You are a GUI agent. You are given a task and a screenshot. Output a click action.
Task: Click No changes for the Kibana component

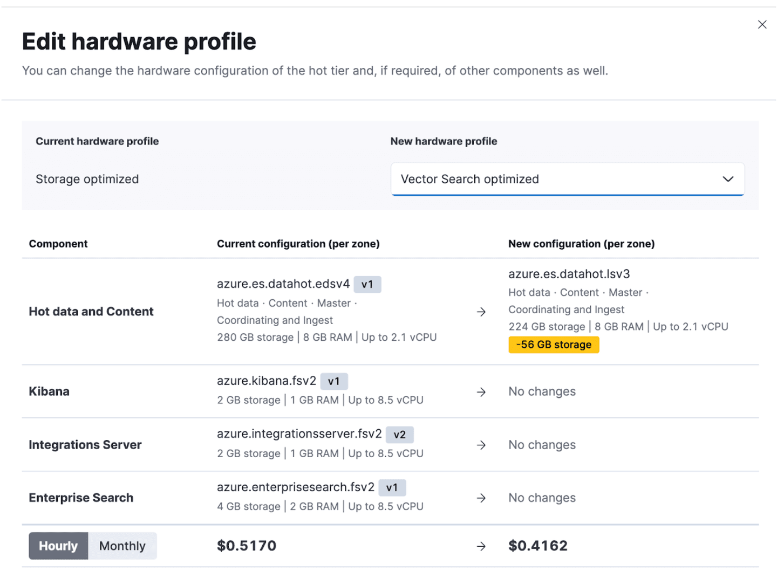(542, 391)
